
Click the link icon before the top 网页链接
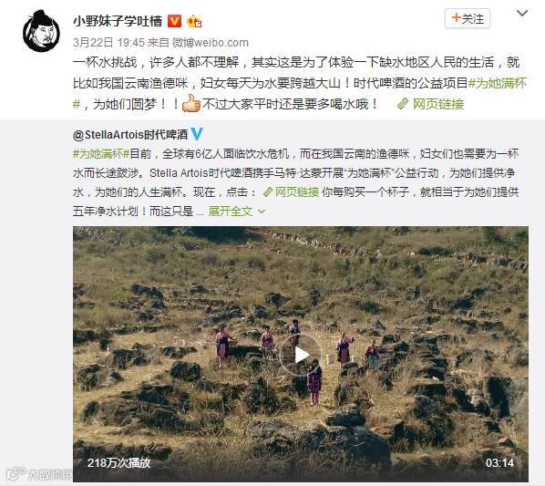click(403, 104)
